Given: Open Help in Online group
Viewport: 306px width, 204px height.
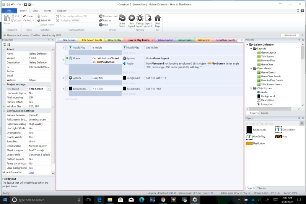Looking at the screenshot, I should point(103,24).
